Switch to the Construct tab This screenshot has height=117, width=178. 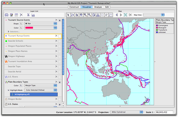(74, 7)
